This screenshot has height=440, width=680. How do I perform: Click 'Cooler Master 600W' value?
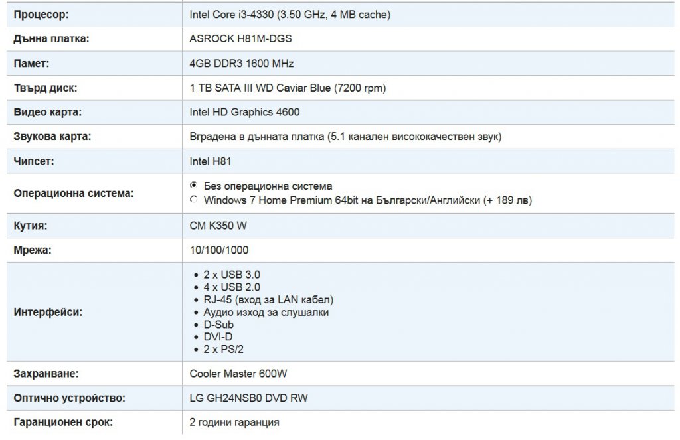tap(238, 373)
